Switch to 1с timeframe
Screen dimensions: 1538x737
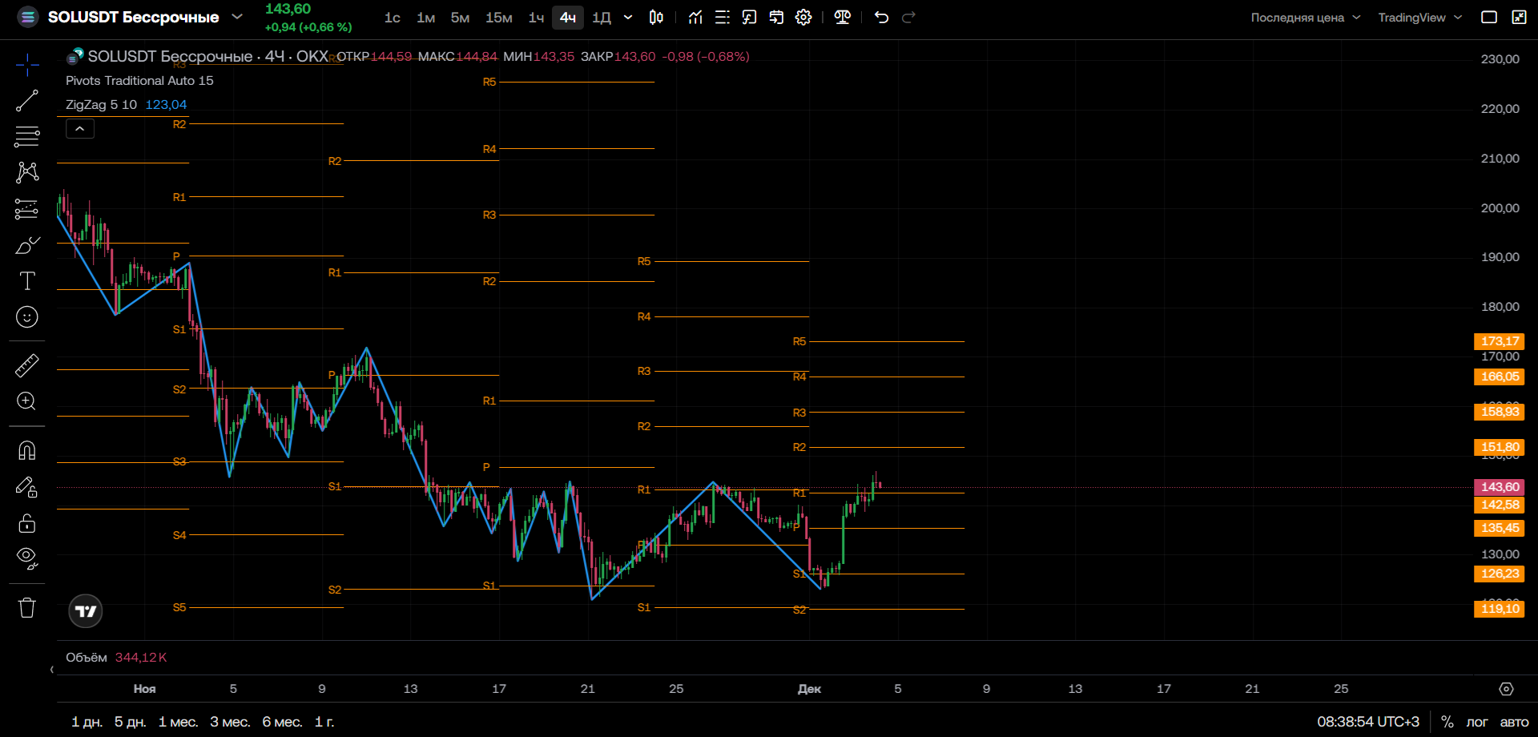coord(393,18)
